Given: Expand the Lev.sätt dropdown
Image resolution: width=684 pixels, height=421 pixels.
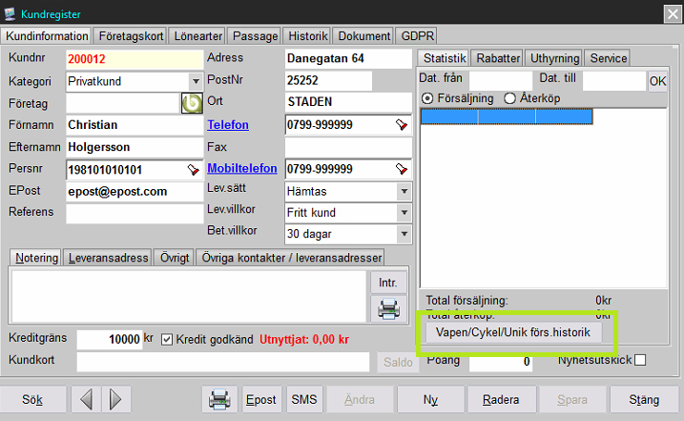Looking at the screenshot, I should pyautogui.click(x=403, y=191).
